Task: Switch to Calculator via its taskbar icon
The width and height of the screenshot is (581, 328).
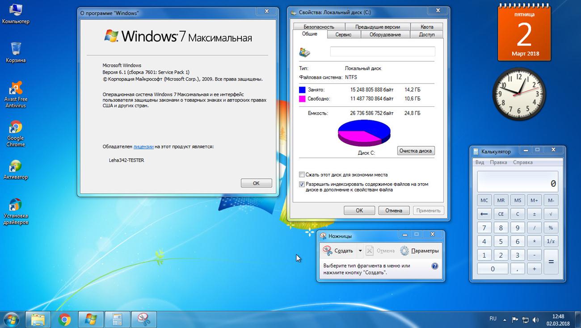Action: click(x=118, y=320)
